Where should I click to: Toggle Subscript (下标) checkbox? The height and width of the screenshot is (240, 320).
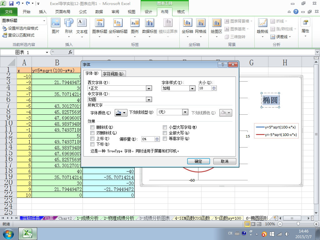92,144
